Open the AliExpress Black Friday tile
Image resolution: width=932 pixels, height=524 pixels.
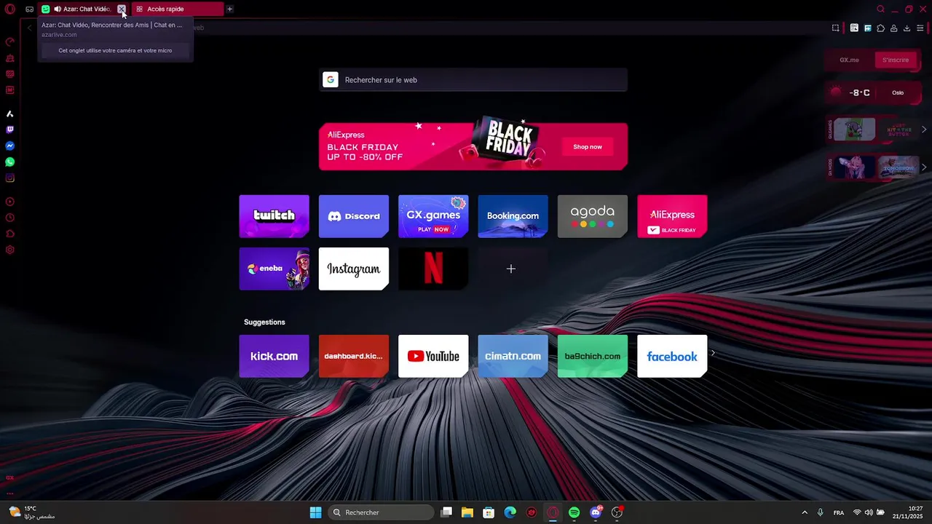[x=672, y=216]
